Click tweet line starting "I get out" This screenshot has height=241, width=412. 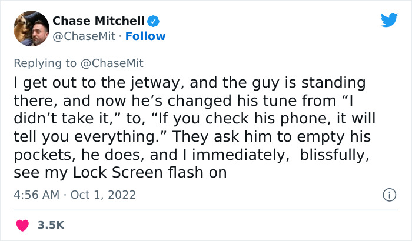(x=188, y=82)
